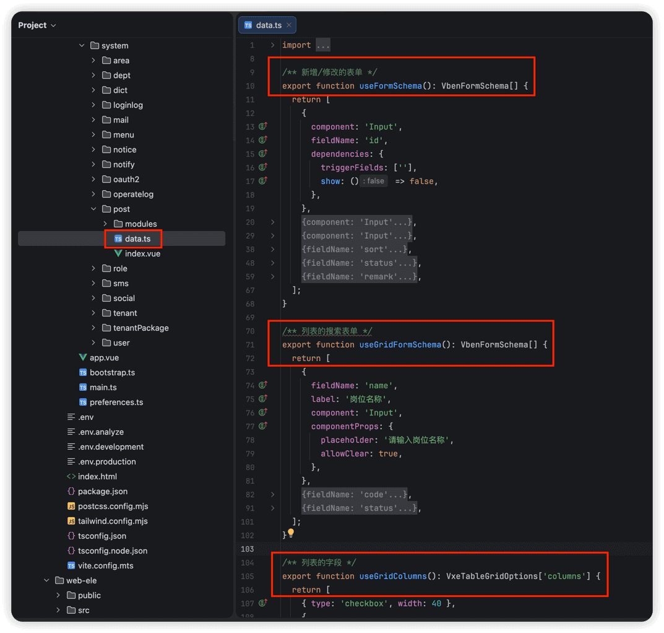Image resolution: width=664 pixels, height=633 pixels.
Task: Click the lightbulb quick-fix icon at line 102
Action: point(291,533)
